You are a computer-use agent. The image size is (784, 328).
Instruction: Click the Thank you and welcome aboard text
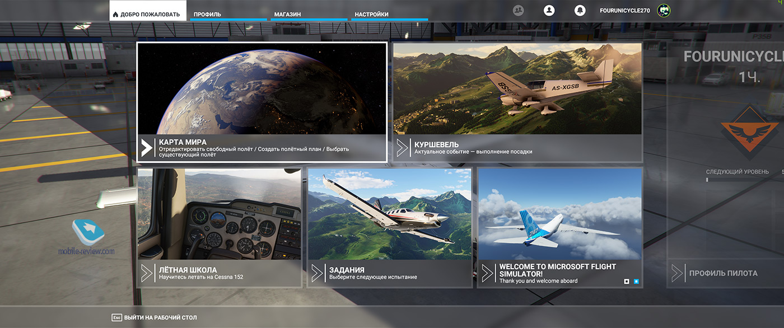coord(538,281)
